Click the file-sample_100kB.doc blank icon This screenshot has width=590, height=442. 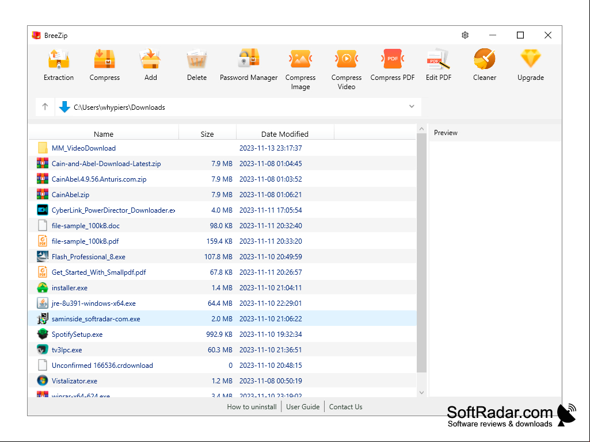(43, 225)
